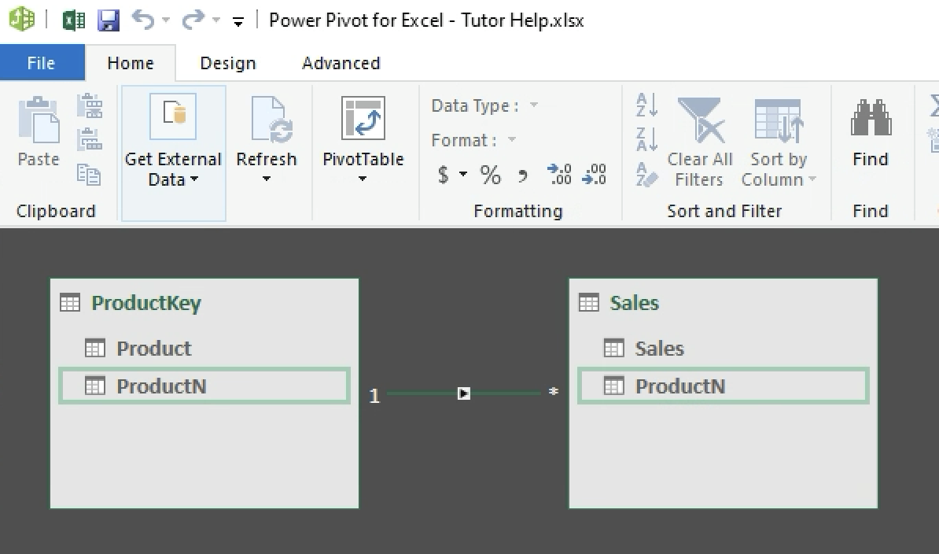939x554 pixels.
Task: Undo the last action
Action: [x=143, y=20]
